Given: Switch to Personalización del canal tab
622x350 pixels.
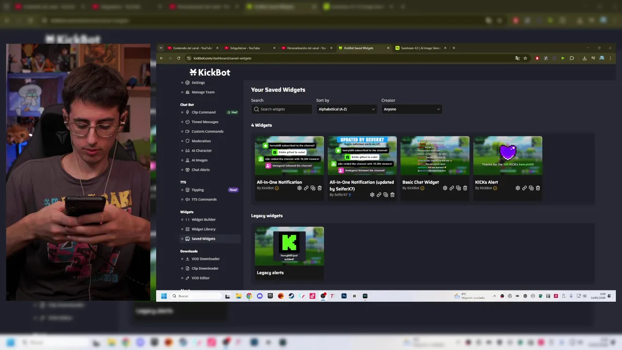Looking at the screenshot, I should 306,48.
